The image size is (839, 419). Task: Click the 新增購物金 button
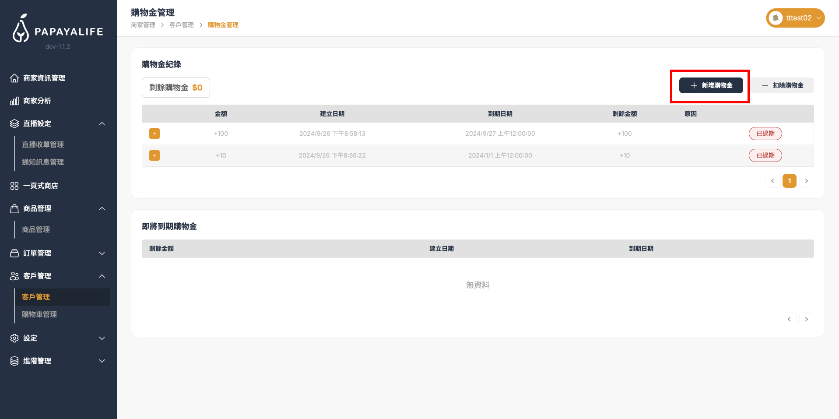(x=711, y=85)
